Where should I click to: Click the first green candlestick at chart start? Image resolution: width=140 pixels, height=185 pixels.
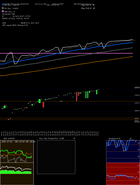(x=4, y=107)
